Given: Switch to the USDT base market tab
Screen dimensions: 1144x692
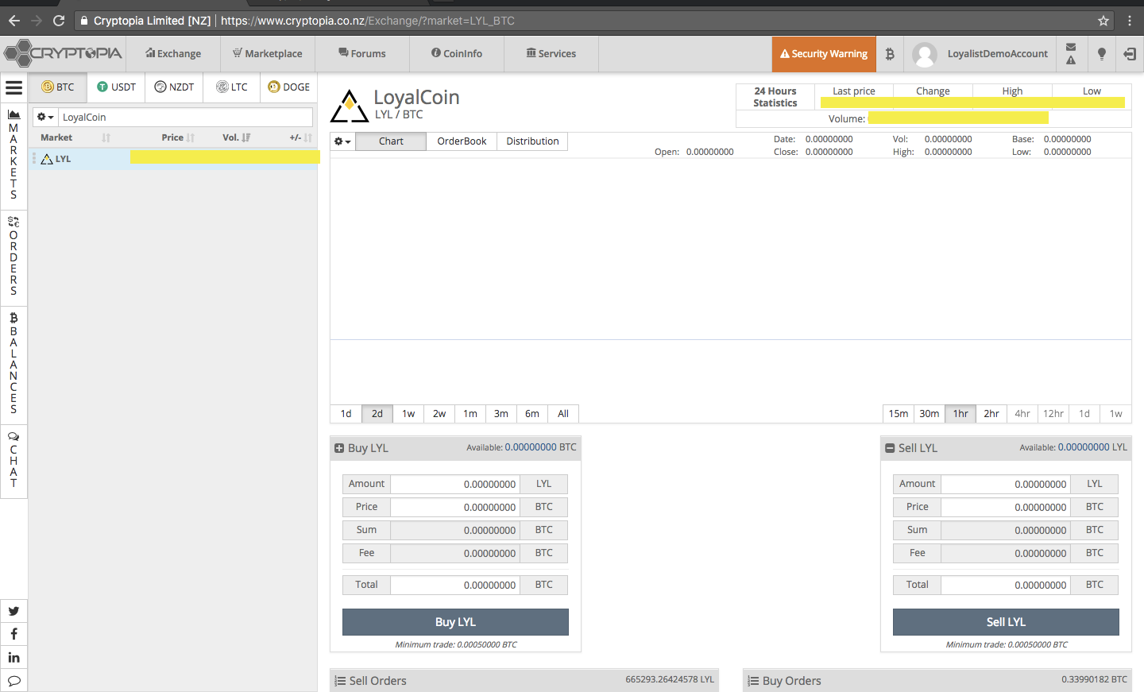Looking at the screenshot, I should (x=116, y=87).
